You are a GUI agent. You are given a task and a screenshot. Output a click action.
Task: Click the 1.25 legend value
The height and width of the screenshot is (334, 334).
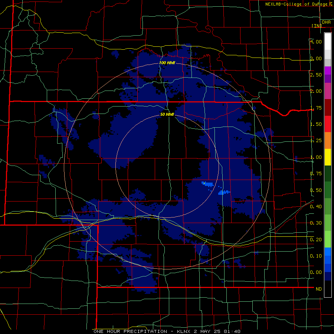tap(316, 141)
